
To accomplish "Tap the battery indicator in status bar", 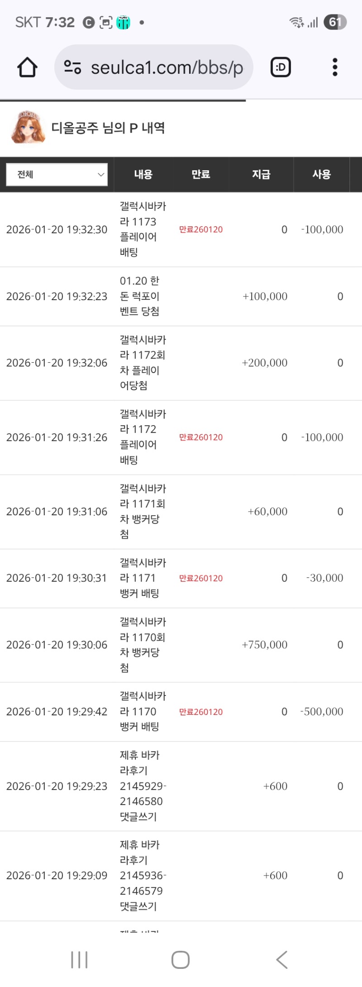I will coord(335,22).
